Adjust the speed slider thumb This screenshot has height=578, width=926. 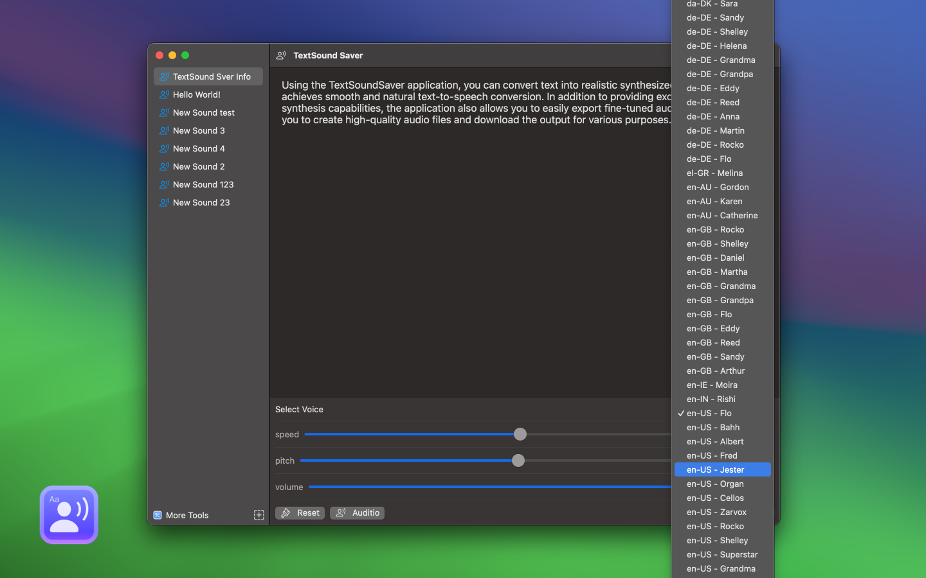point(520,434)
